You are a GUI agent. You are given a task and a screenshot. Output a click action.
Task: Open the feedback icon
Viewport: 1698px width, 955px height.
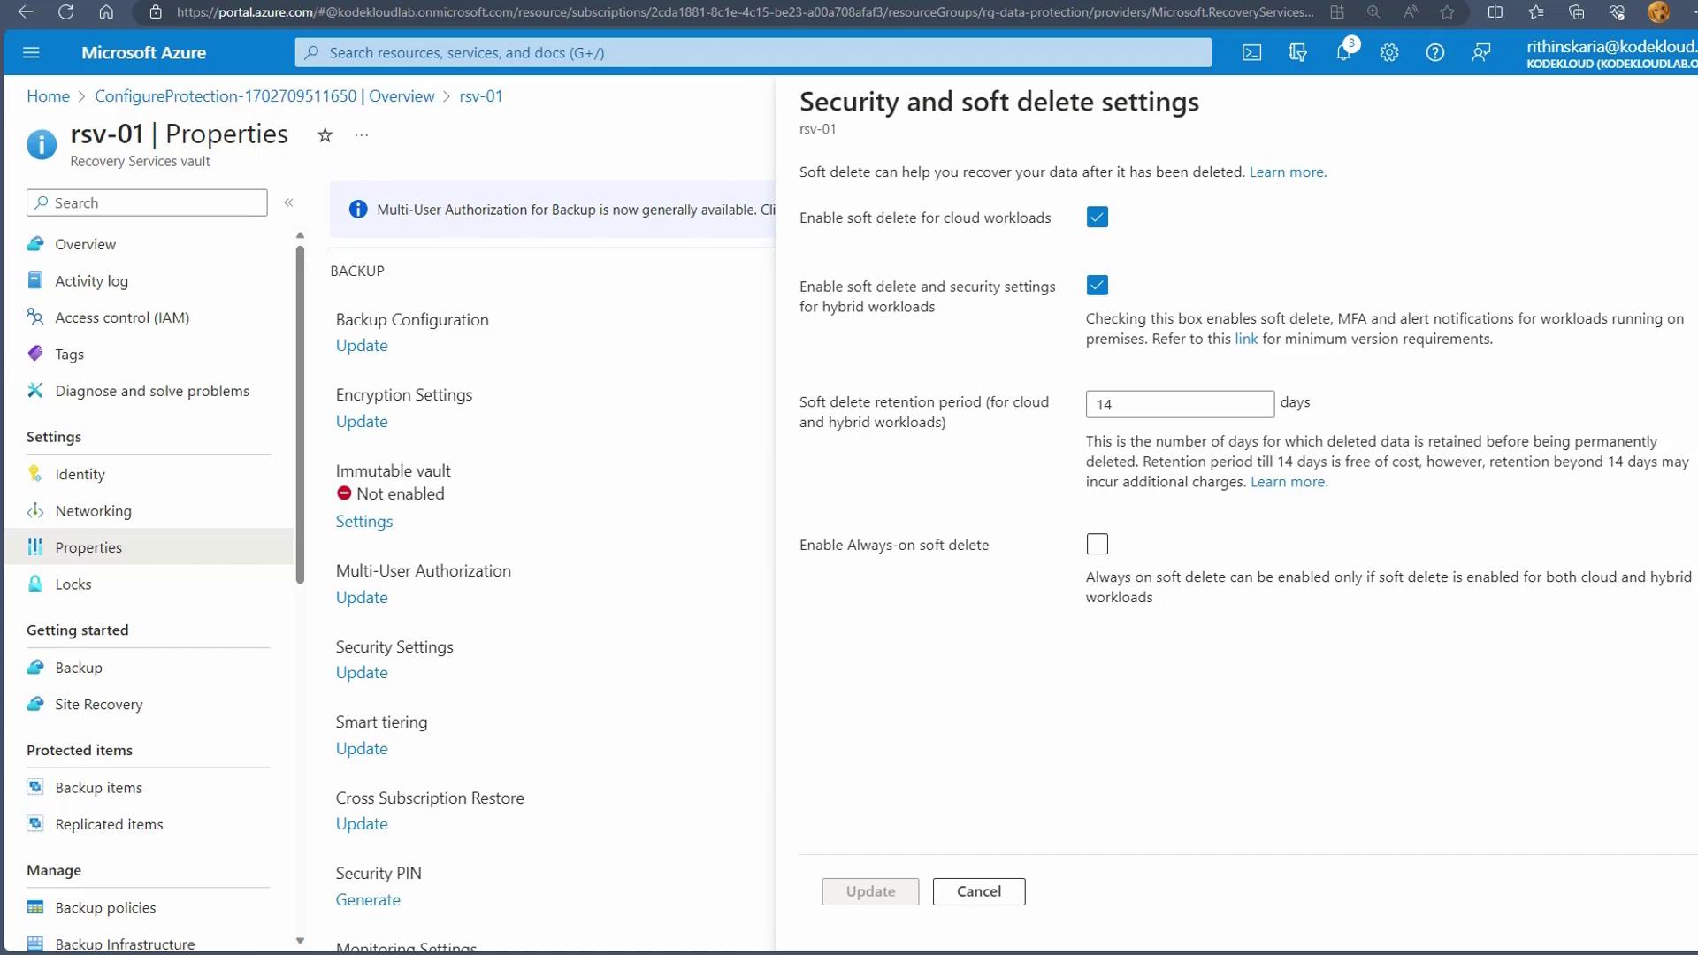[1480, 53]
